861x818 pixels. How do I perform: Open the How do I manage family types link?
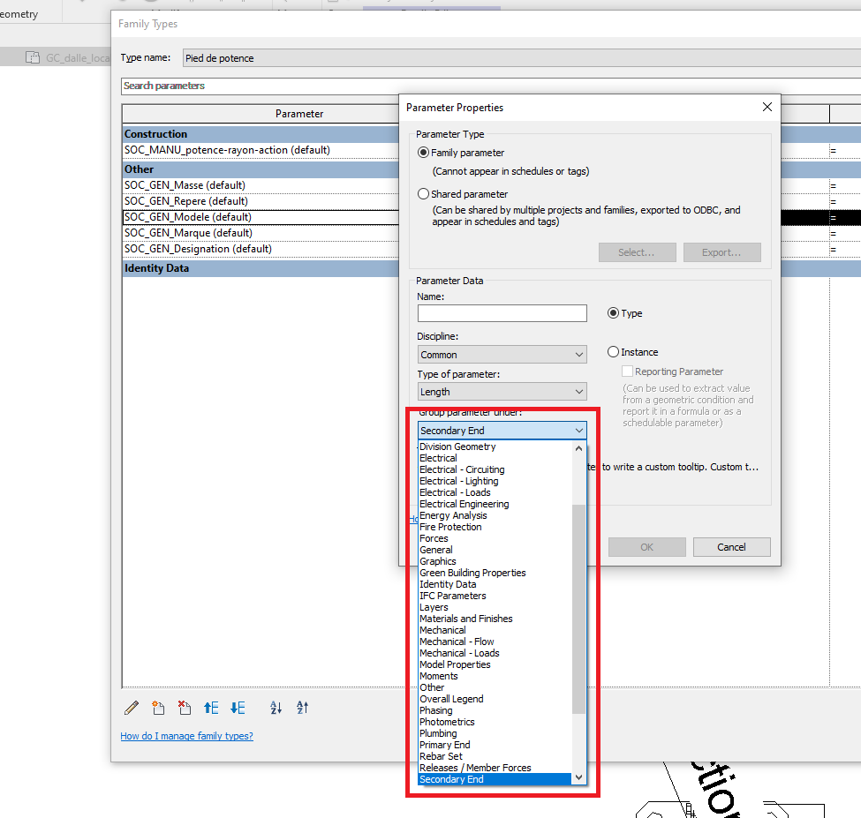(186, 736)
